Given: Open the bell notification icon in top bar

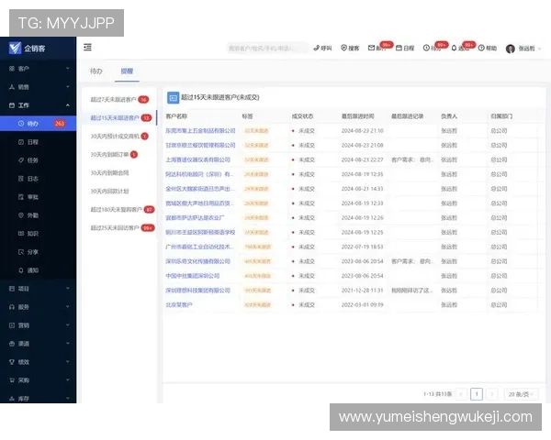Looking at the screenshot, I should click(454, 48).
